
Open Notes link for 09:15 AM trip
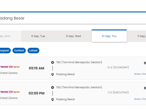[x=137, y=74]
